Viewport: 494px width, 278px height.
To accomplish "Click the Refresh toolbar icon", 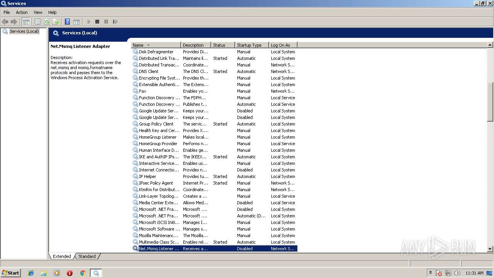I will pos(47,22).
